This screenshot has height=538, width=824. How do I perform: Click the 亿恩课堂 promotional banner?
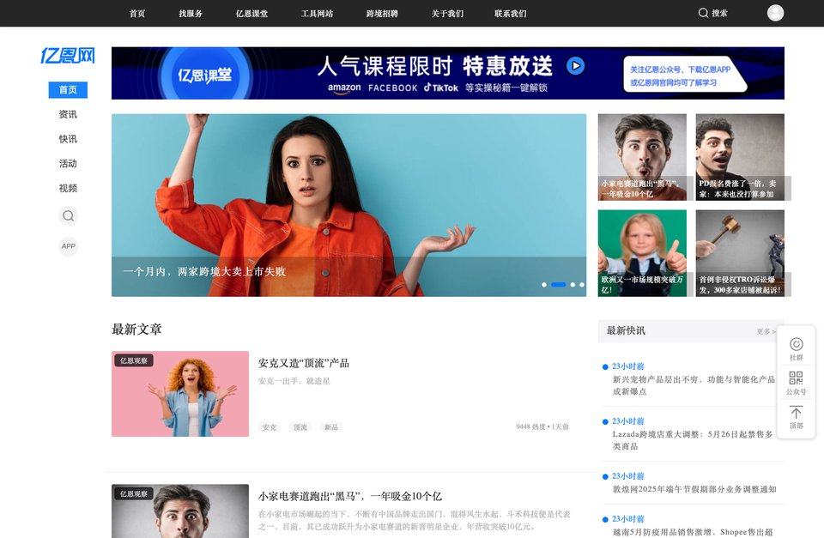(448, 73)
